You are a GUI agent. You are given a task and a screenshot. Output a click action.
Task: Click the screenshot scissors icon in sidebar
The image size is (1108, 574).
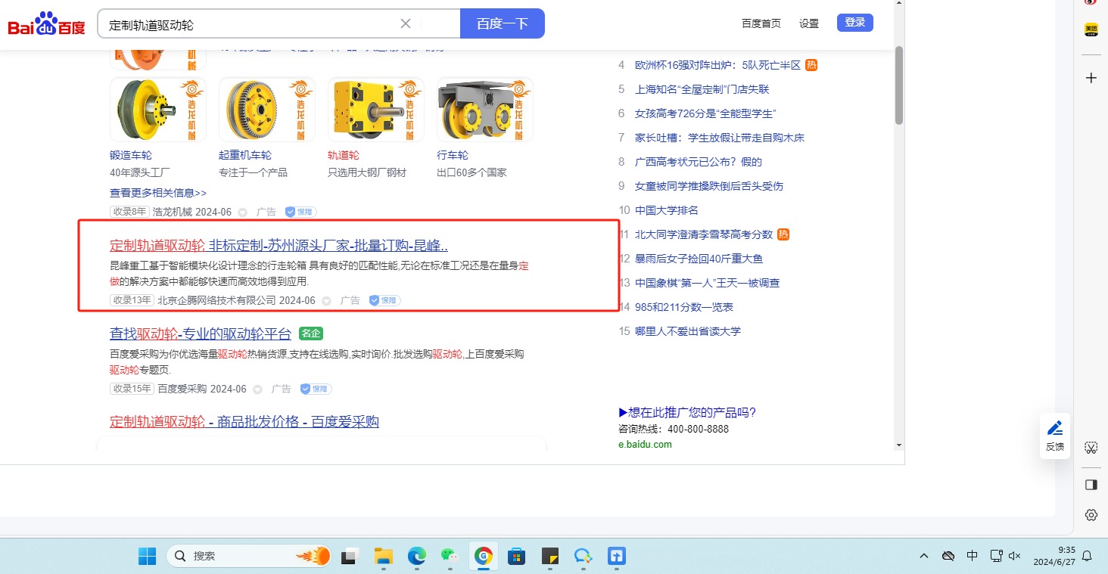(x=1091, y=447)
